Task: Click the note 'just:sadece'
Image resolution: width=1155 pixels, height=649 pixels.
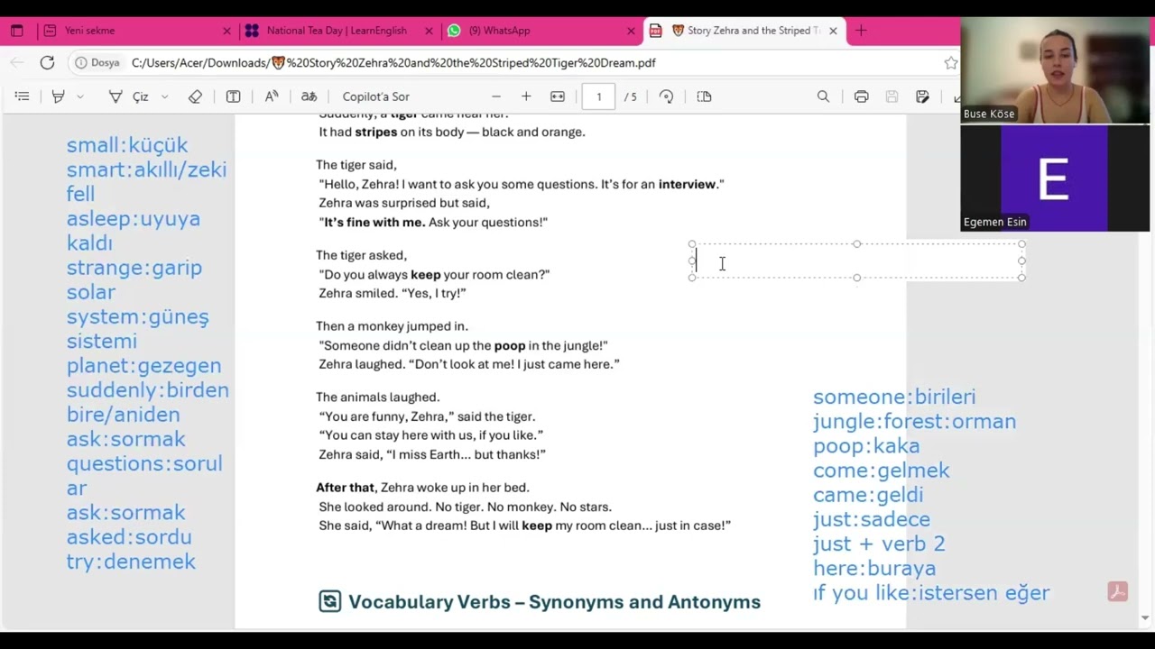Action: coord(872,519)
